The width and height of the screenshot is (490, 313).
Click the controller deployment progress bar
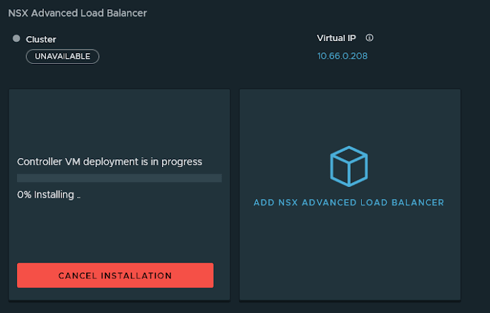pos(119,178)
